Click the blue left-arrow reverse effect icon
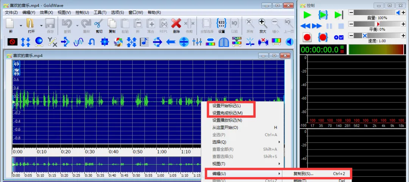 (170, 42)
